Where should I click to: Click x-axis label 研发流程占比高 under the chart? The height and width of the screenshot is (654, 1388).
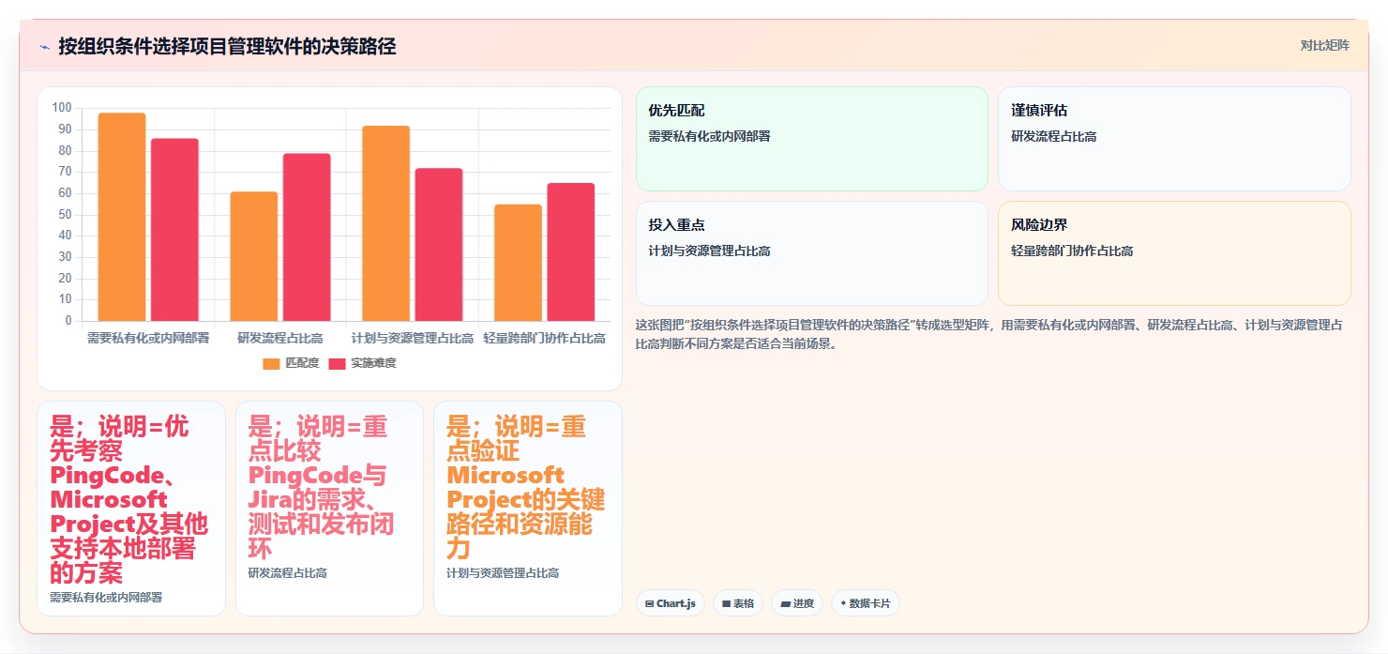pyautogui.click(x=280, y=338)
